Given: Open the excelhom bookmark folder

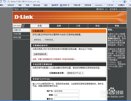Looking at the screenshot, I should point(98,5).
